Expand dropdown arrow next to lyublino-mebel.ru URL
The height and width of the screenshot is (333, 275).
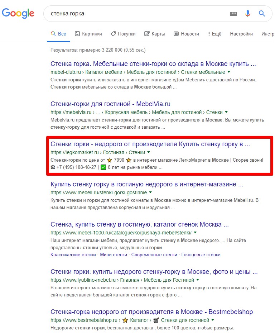(x=198, y=280)
